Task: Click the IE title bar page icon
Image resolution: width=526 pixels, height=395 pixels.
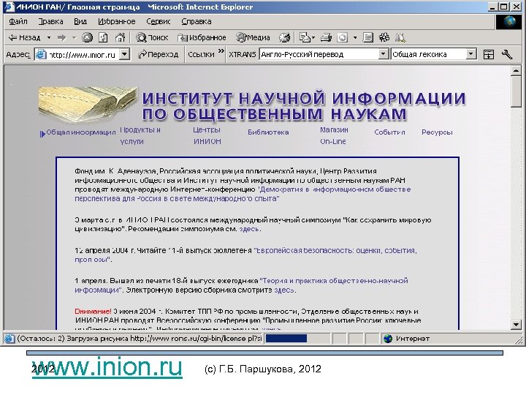Action: (8, 7)
